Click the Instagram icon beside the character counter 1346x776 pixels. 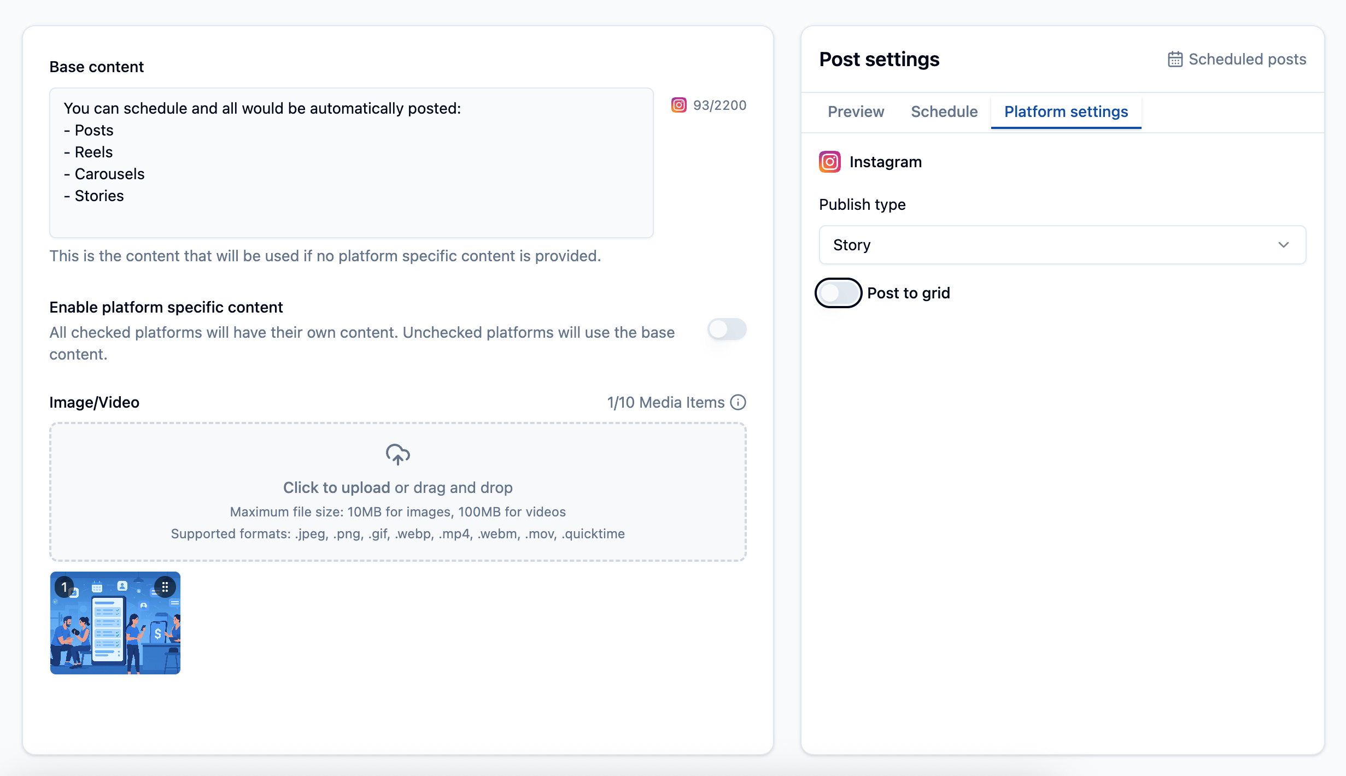pos(678,105)
